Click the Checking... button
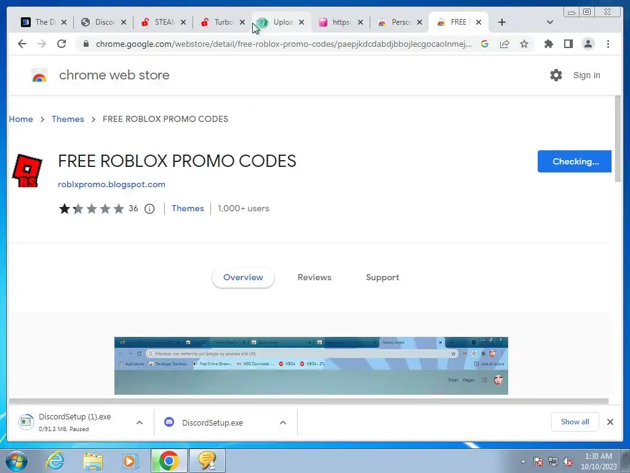This screenshot has width=630, height=473. [x=575, y=162]
